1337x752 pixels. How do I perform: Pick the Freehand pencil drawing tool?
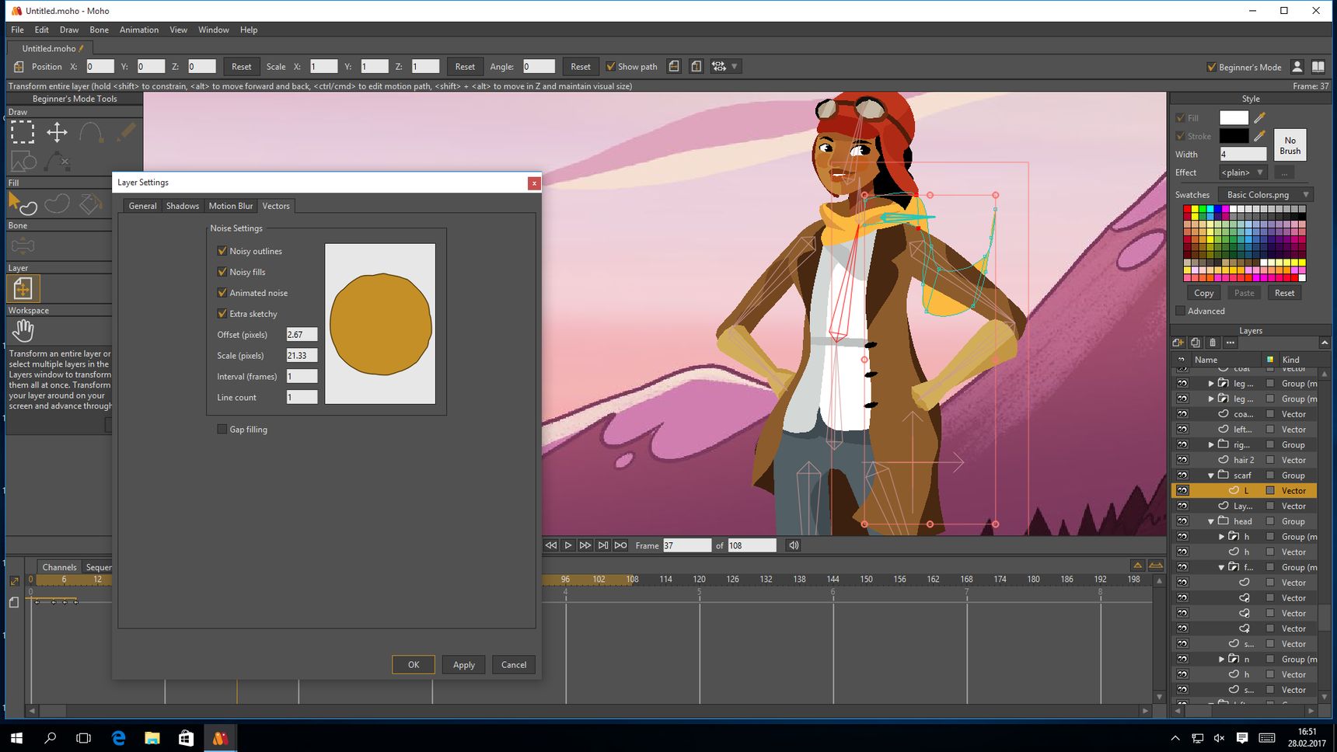pos(125,132)
